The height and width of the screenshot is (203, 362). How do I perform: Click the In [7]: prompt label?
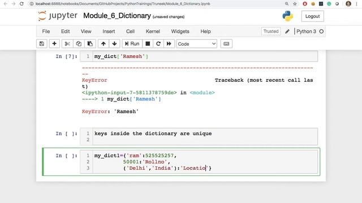67,56
